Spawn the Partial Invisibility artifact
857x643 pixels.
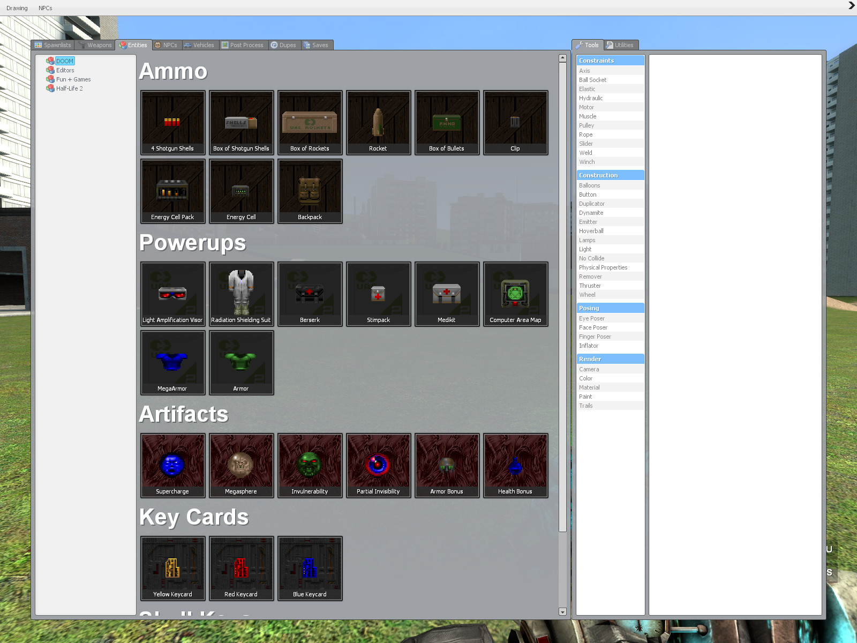coord(378,466)
